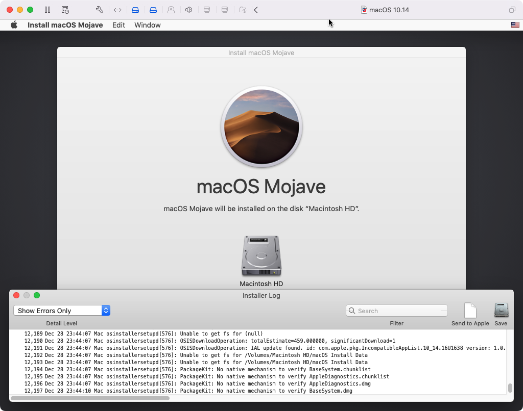Click the grey stacked device icon next to the shared folder

[225, 10]
